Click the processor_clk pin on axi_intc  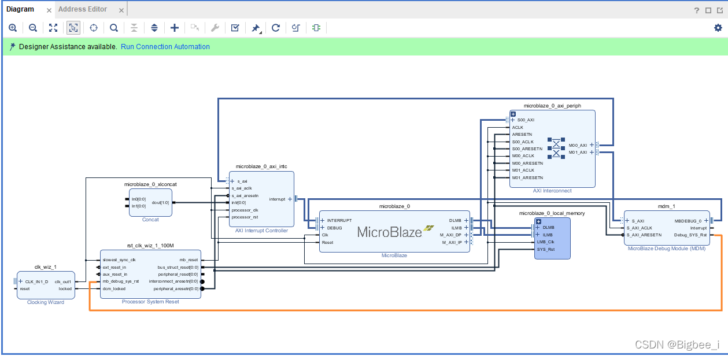click(245, 210)
